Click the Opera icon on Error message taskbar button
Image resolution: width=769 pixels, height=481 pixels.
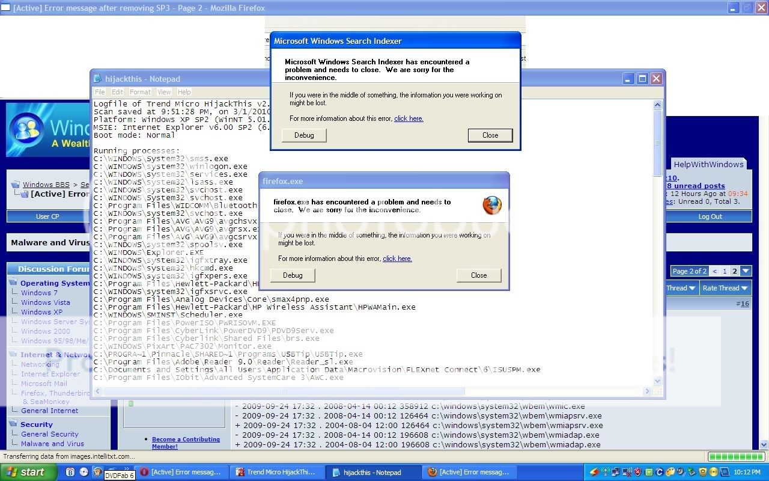click(x=144, y=472)
